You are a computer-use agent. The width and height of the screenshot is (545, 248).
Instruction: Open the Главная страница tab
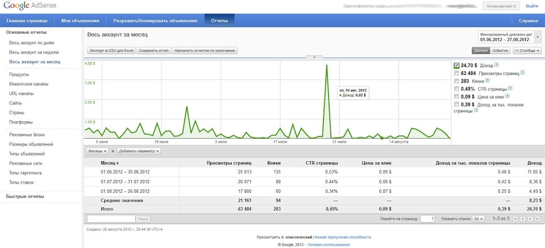tap(26, 21)
